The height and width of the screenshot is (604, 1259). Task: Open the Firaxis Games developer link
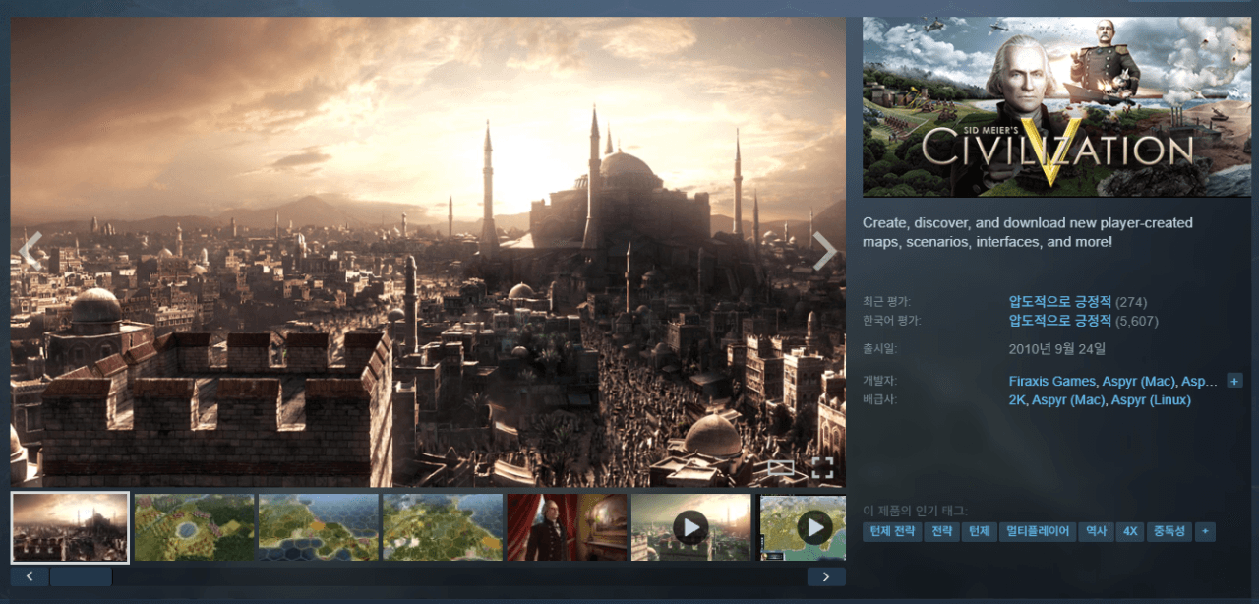coord(1051,381)
